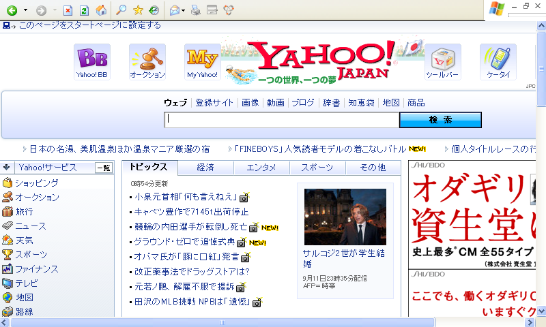Go to the Home page icon
This screenshot has height=327, width=546.
pos(101,10)
